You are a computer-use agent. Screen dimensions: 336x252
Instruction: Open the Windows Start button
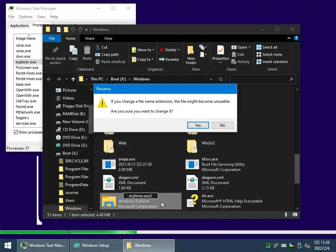pos(8,245)
